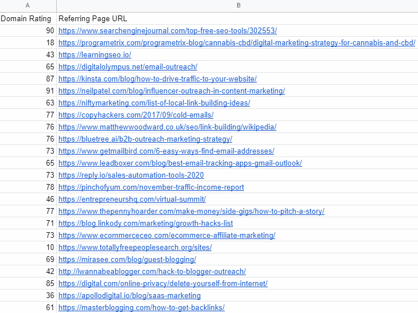
Task: Open the thepennyhoarder.com pitch-a-story link
Action: 192,211
